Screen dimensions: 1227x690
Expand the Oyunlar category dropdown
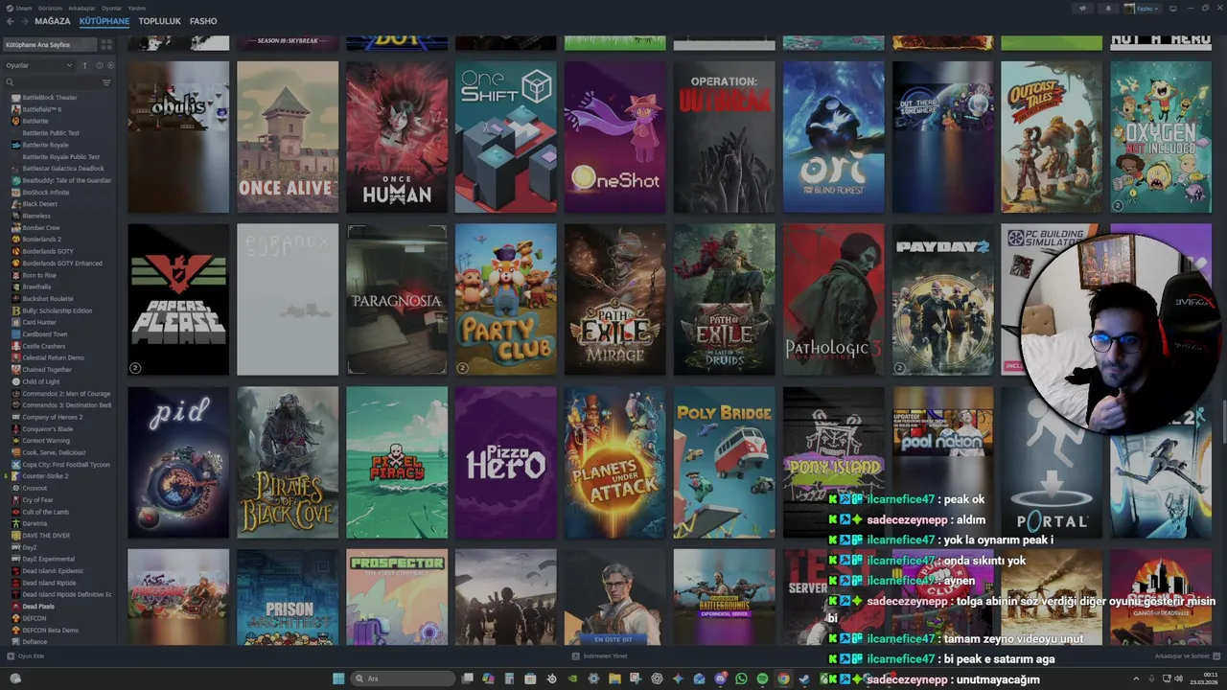pos(39,65)
